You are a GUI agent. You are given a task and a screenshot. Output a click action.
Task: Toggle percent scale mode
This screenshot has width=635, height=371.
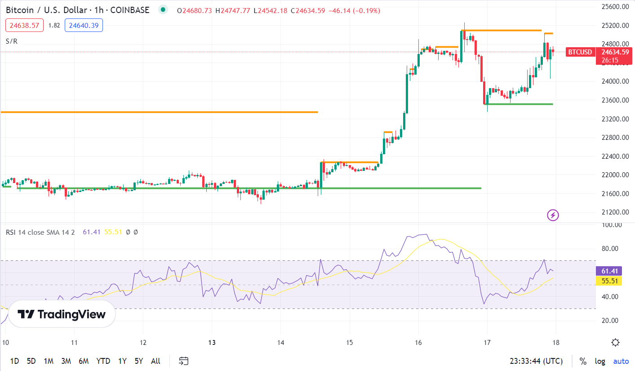pyautogui.click(x=583, y=361)
